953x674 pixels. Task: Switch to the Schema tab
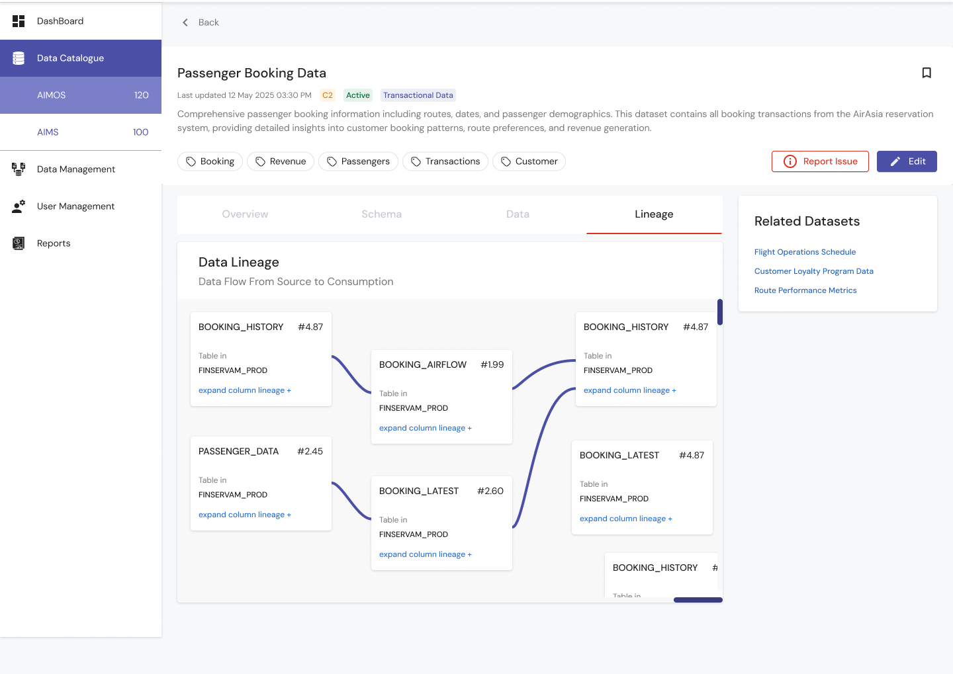tap(381, 214)
